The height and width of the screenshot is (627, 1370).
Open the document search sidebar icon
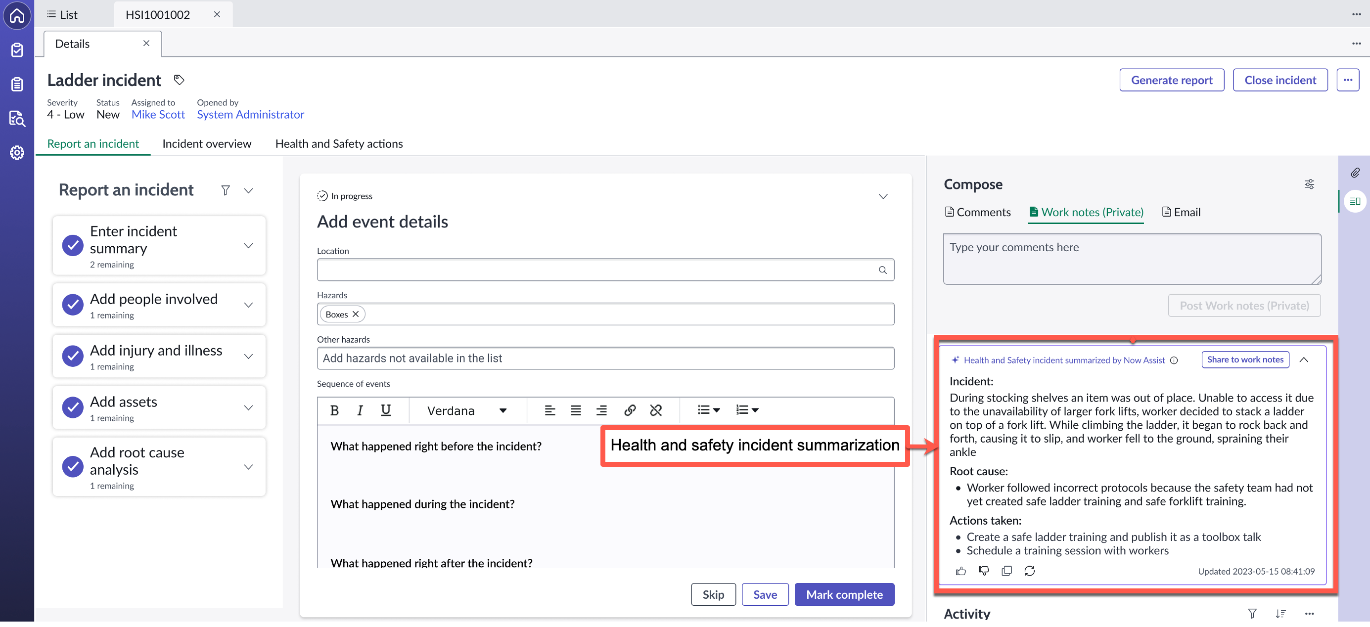pyautogui.click(x=17, y=118)
